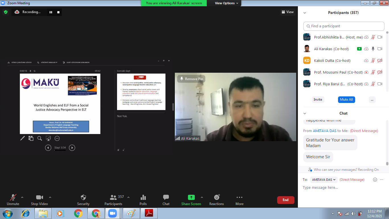Click the Find a participant search field
Viewport: 389px width, 219px height.
(x=344, y=26)
